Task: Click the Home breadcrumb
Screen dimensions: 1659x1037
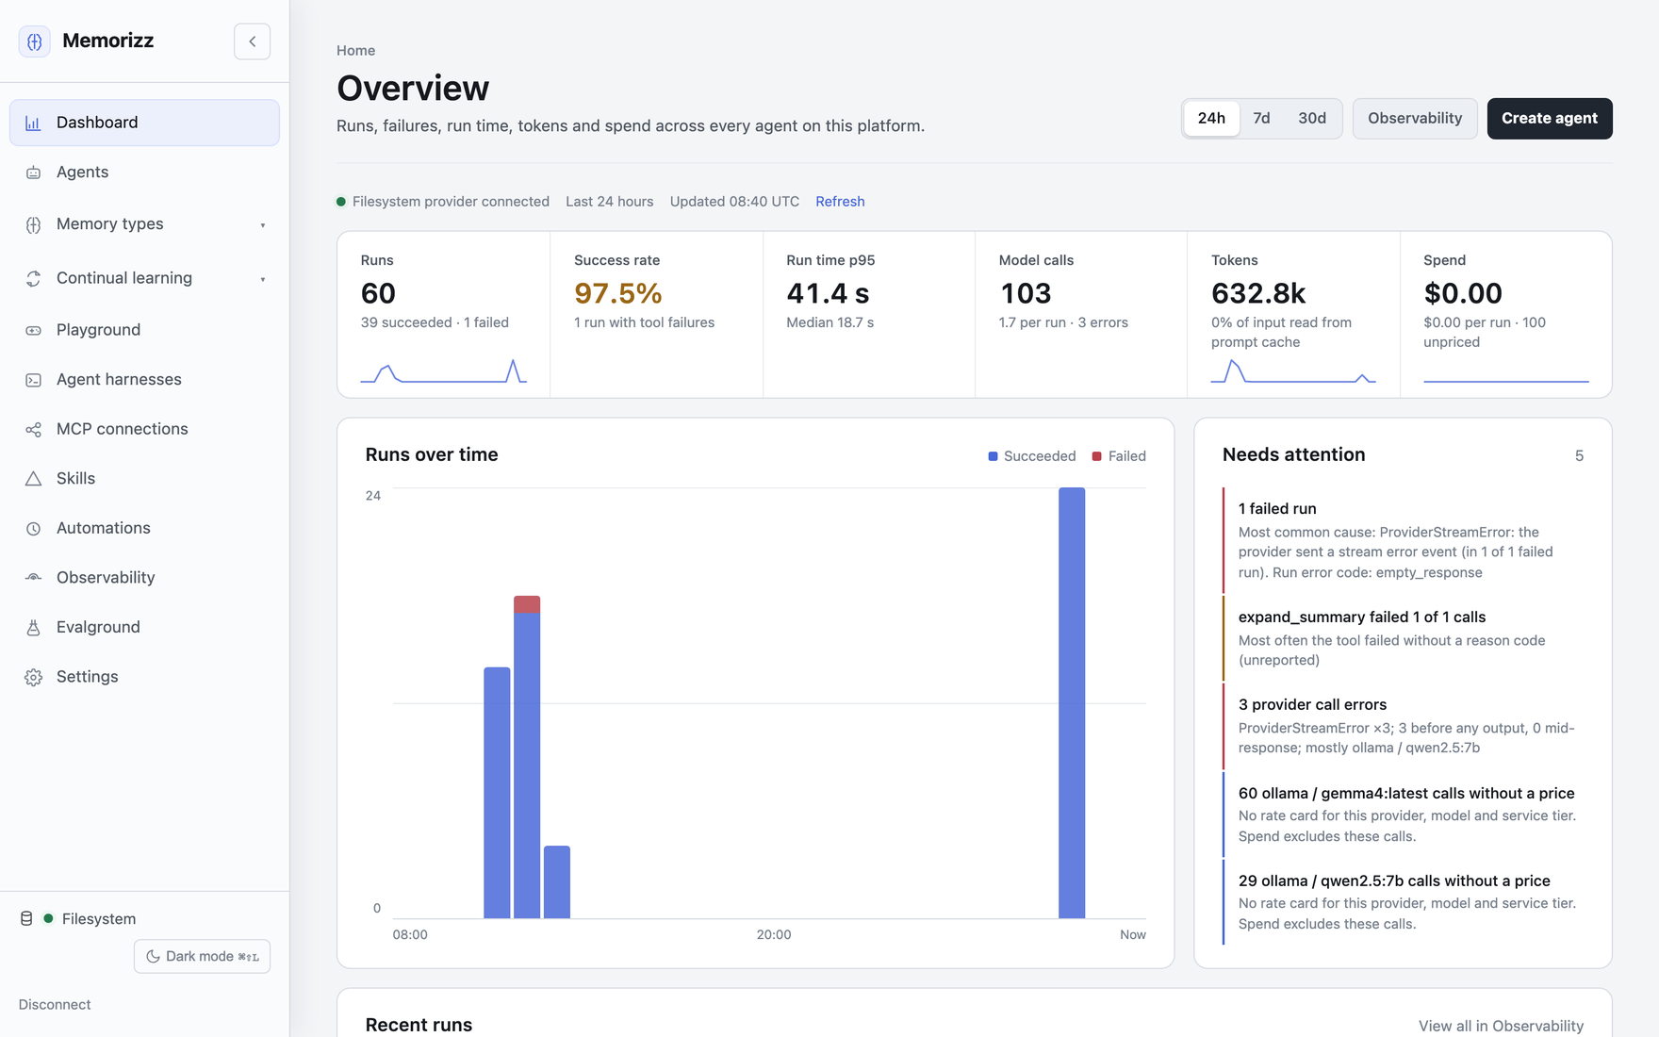Action: tap(355, 51)
